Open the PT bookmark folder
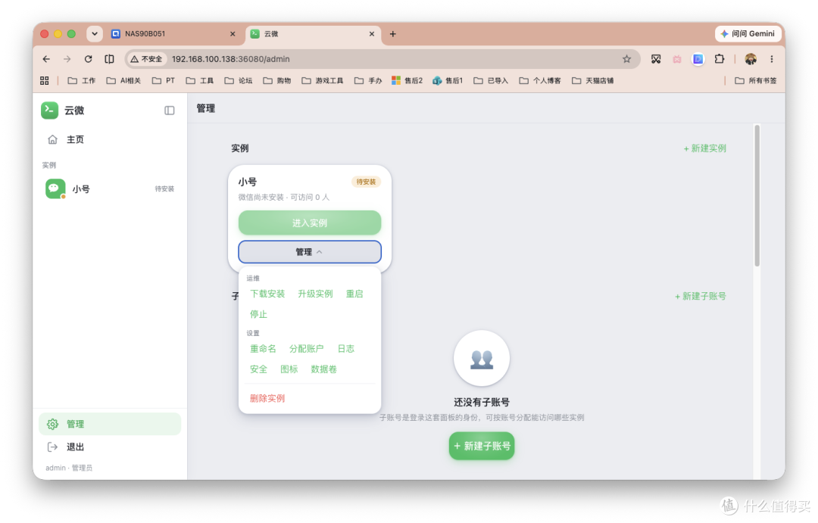 point(164,80)
